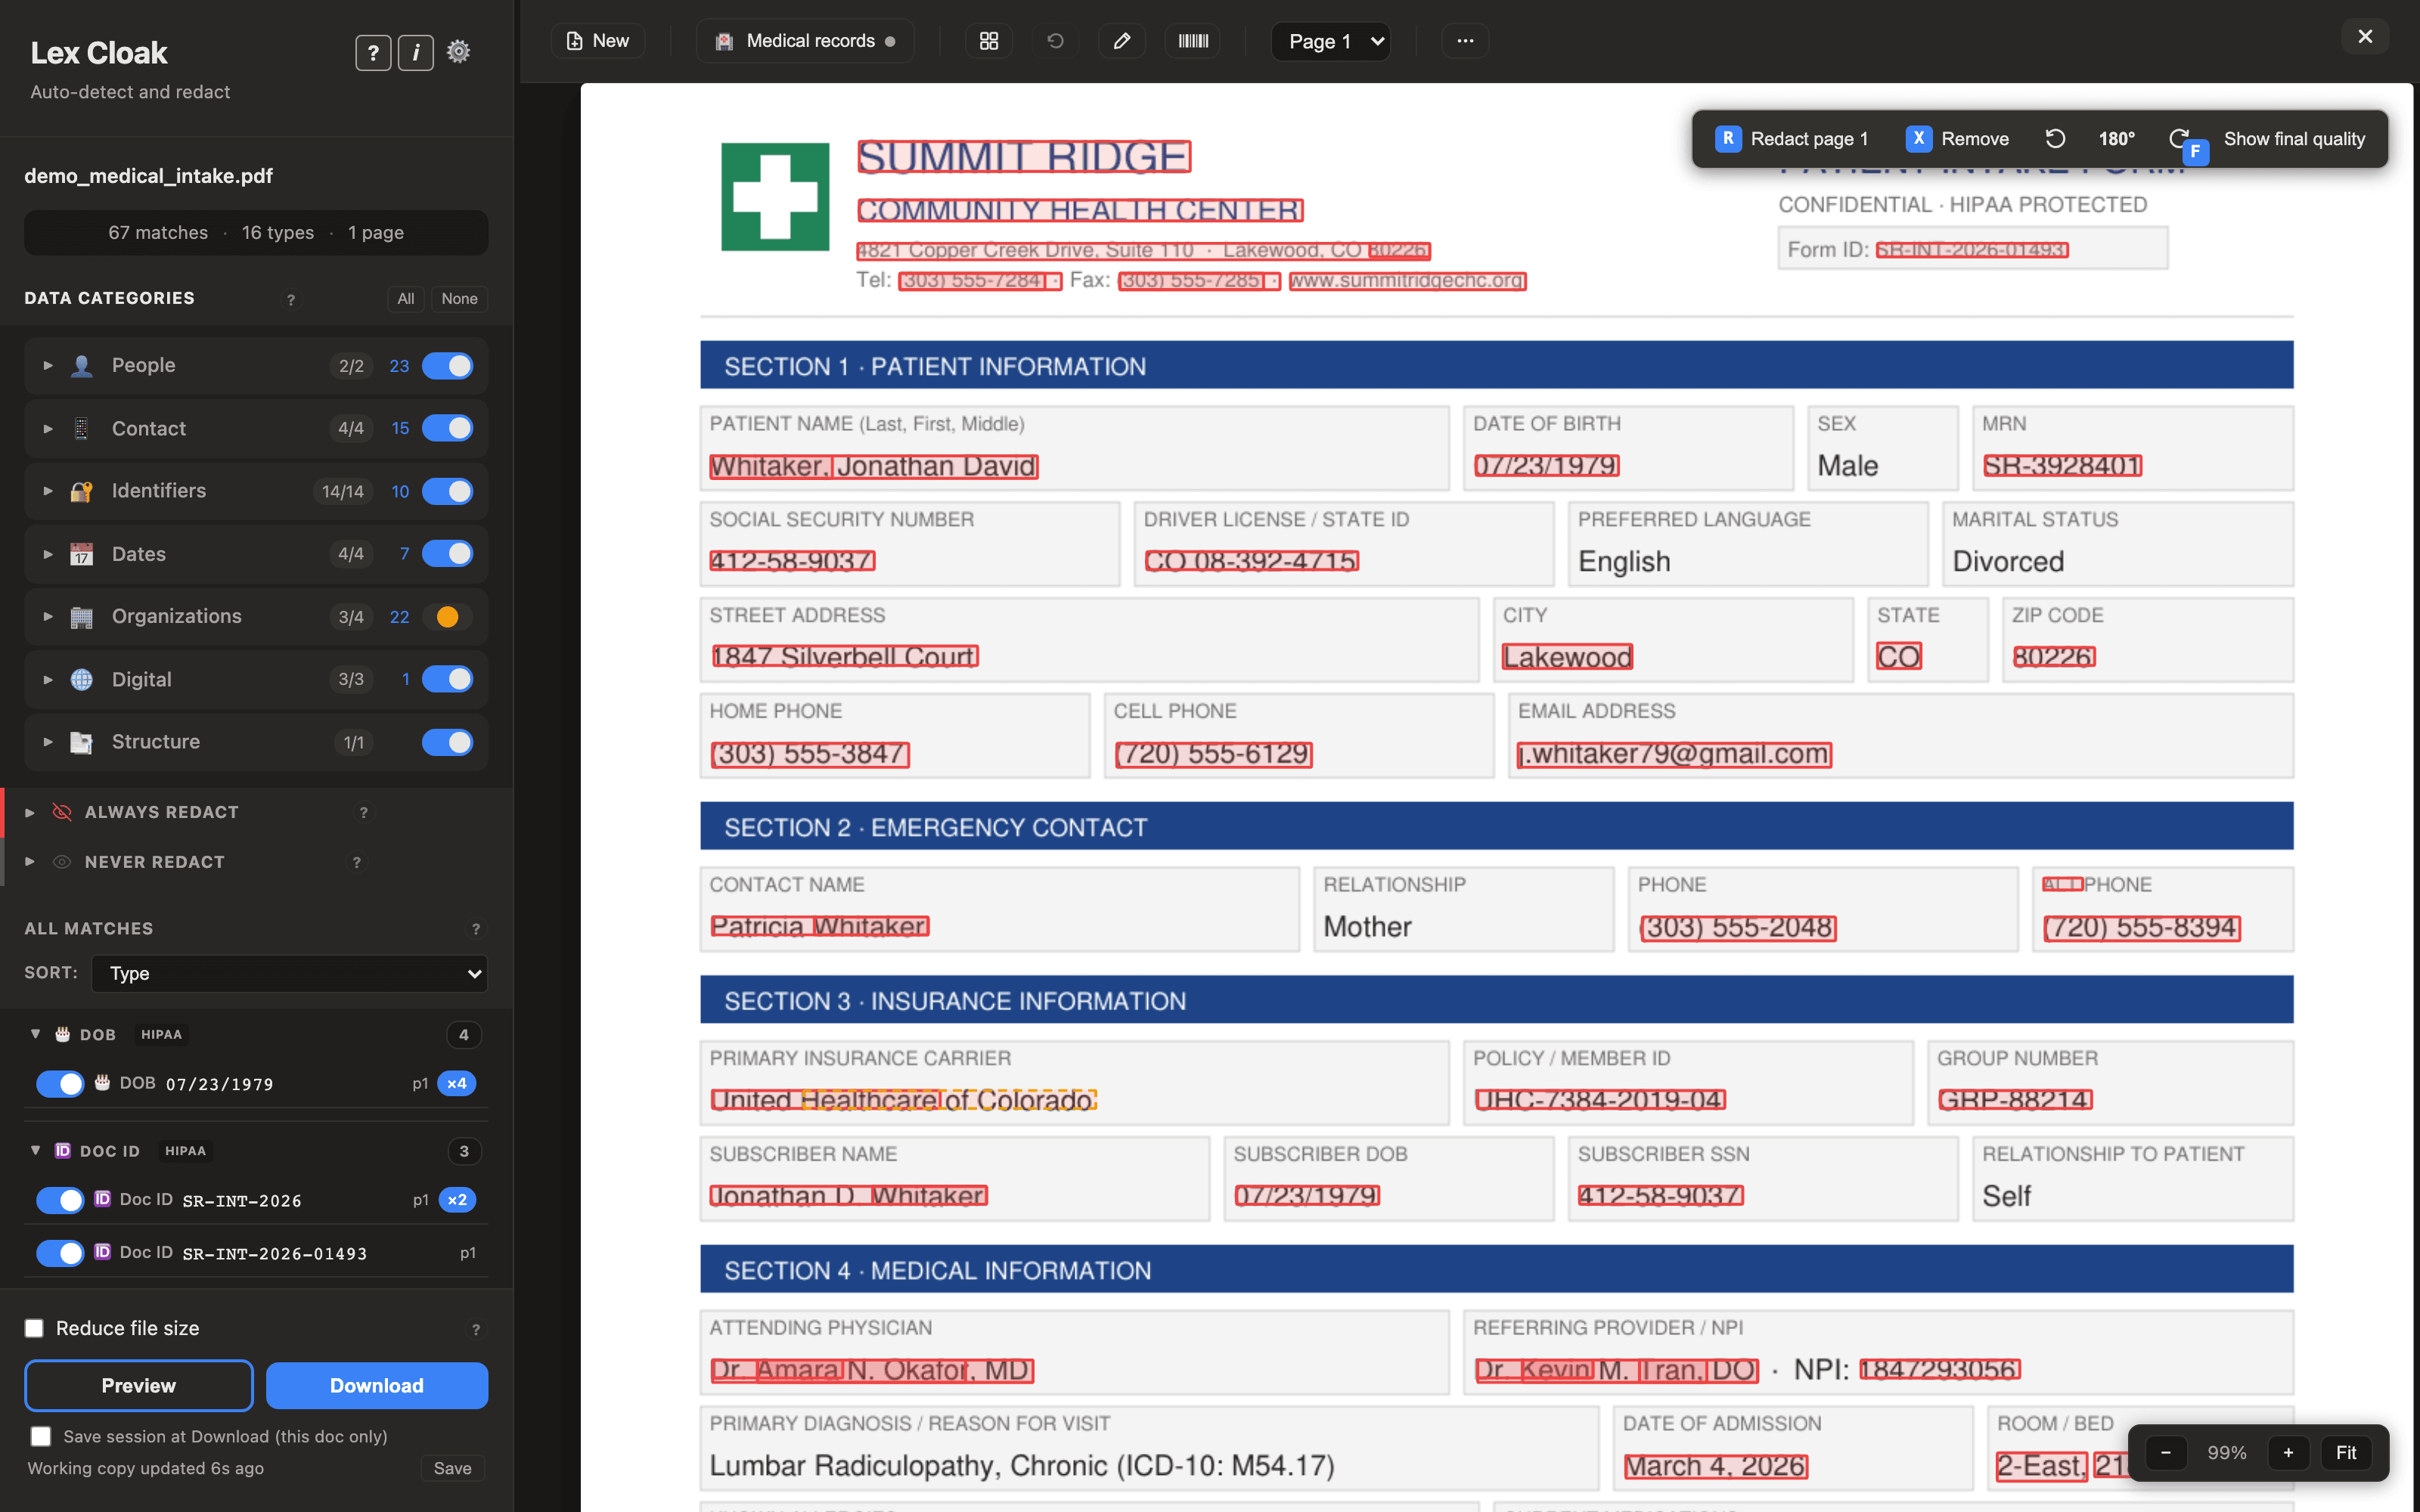Click the Fit zoom button
Viewport: 2420px width, 1512px height.
click(2345, 1452)
